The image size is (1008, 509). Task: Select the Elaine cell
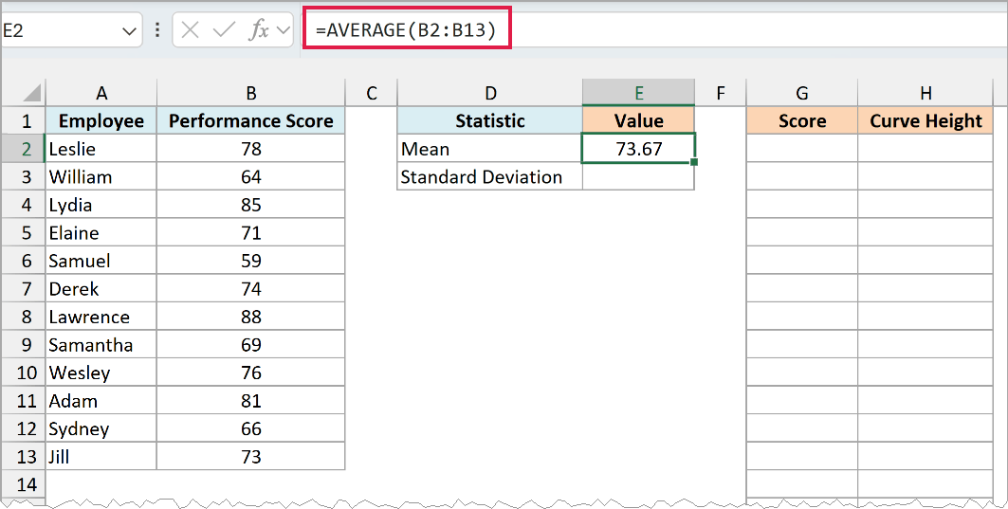(101, 232)
